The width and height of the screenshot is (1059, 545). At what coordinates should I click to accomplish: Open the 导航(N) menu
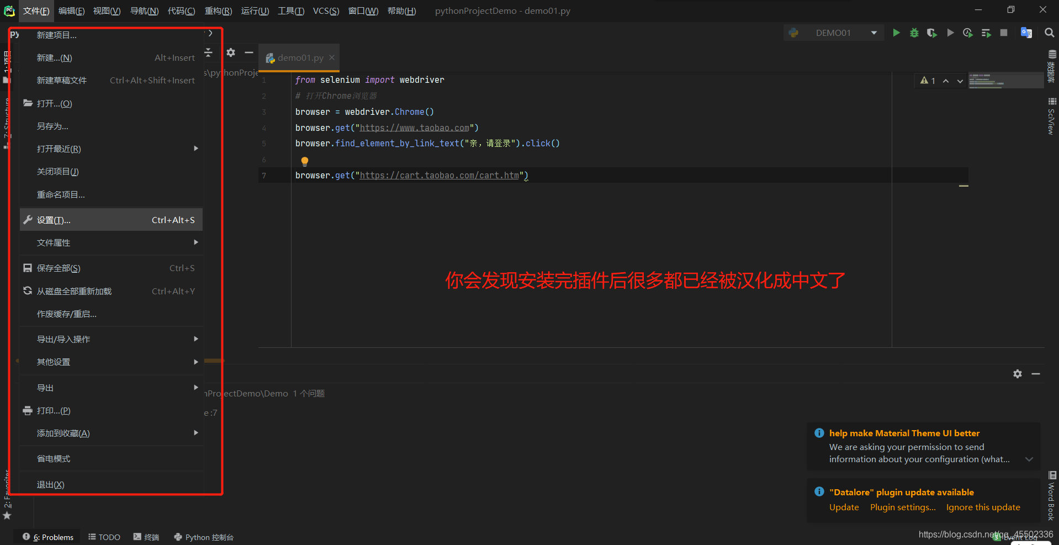(144, 11)
